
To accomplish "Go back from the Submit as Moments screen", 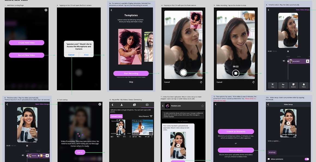I will pyautogui.click(x=216, y=104).
